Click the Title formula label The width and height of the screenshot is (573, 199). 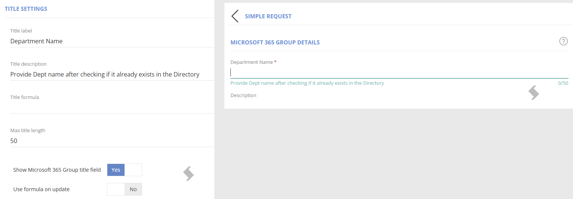click(25, 97)
